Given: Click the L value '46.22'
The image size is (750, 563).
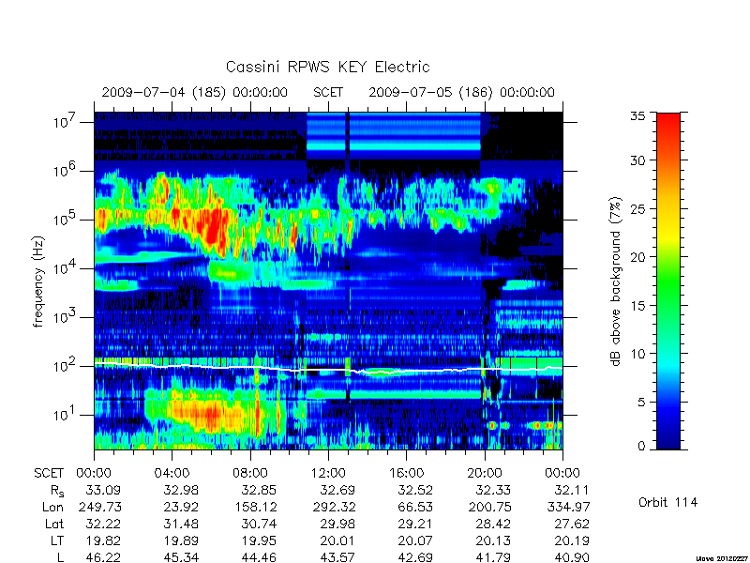Looking at the screenshot, I should [103, 557].
